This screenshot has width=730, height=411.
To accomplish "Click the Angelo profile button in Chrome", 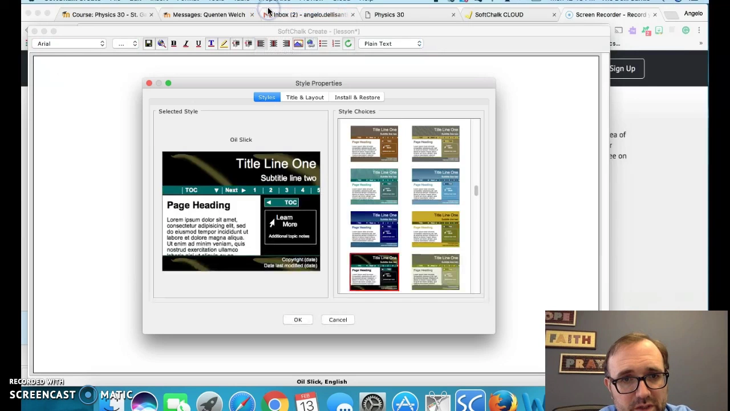I will coord(693,14).
